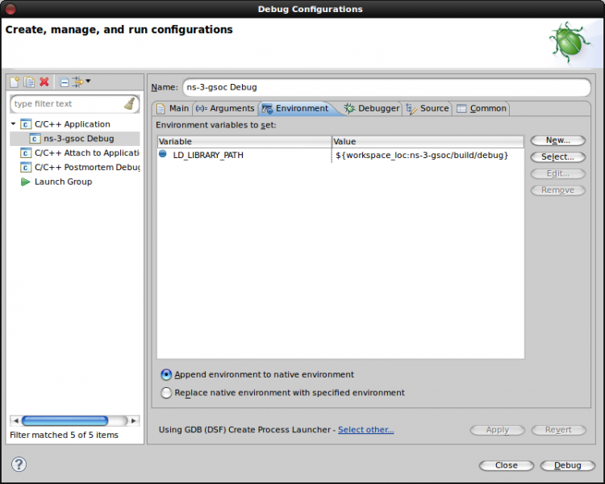The width and height of the screenshot is (605, 484).
Task: Select the LD_LIBRARY_PATH variable row
Action: [340, 155]
